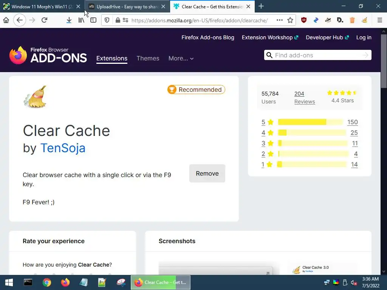Close the UploadHive tab
Viewport: 387px width, 290px height.
coord(163,7)
